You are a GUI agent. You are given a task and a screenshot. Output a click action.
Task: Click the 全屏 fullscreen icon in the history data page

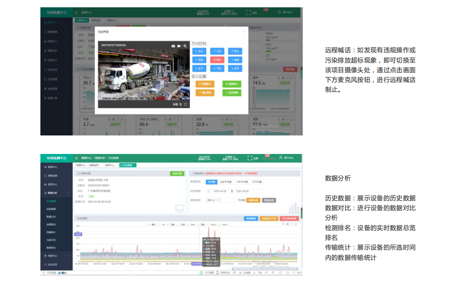(250, 158)
